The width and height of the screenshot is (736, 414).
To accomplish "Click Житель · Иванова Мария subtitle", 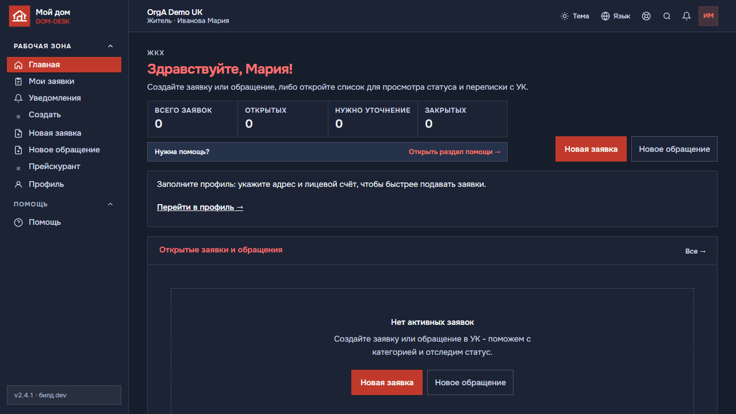I will click(x=188, y=21).
